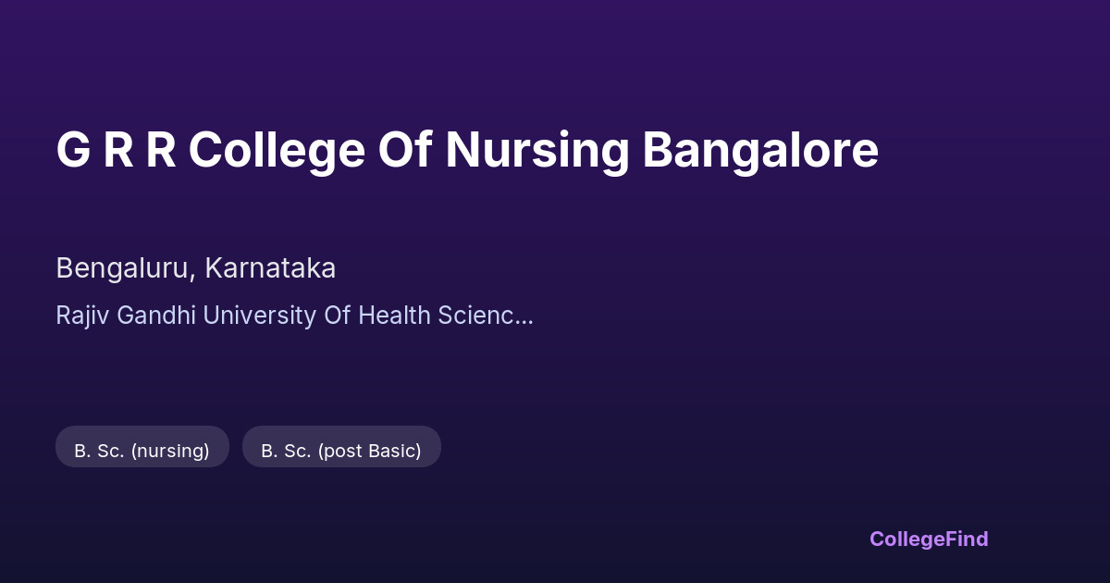
Task: Click the B. Sc. (nursing) course tag
Action: [142, 451]
